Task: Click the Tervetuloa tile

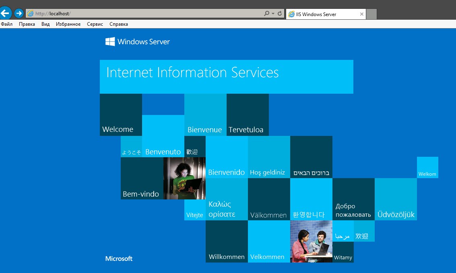Action: click(x=248, y=115)
